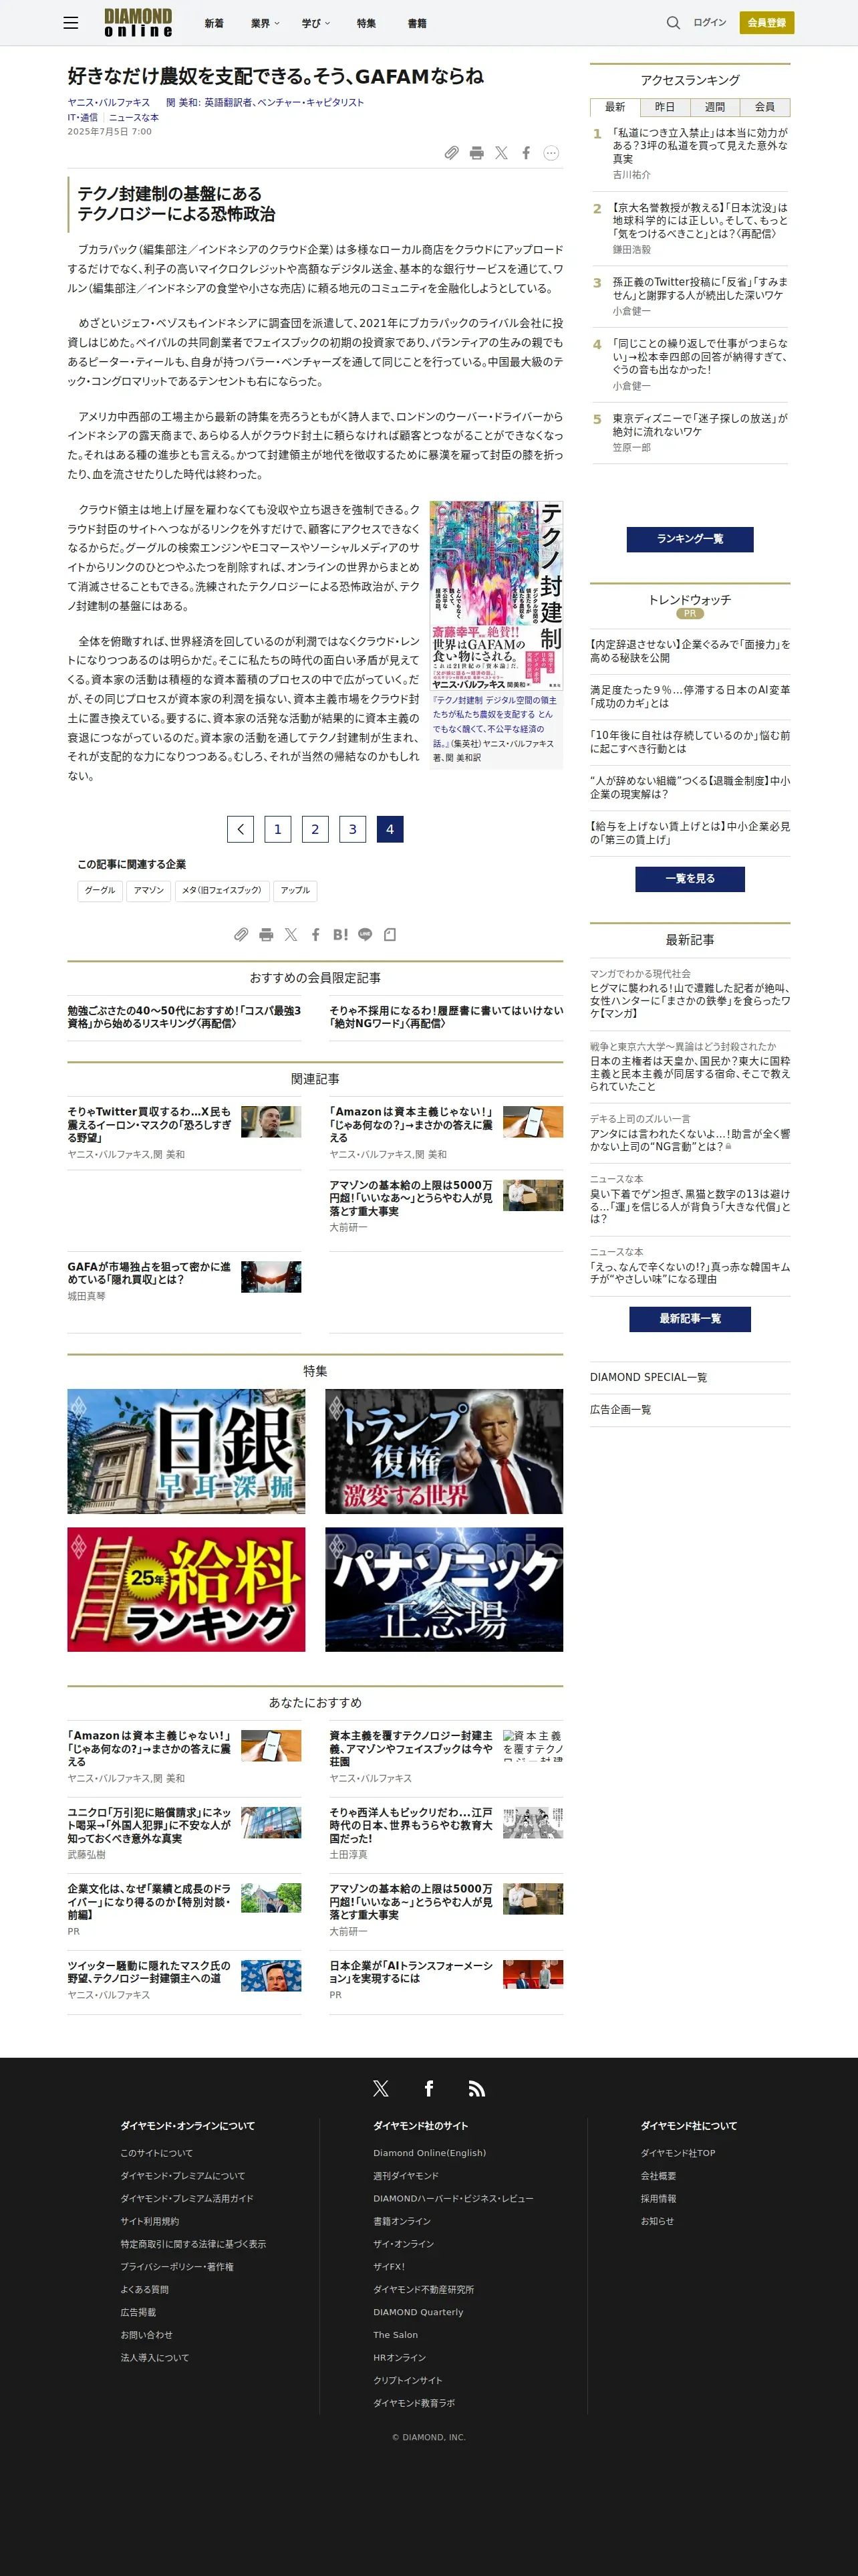The width and height of the screenshot is (858, 2576).
Task: Open the 特集 nav item
Action: coord(367,23)
